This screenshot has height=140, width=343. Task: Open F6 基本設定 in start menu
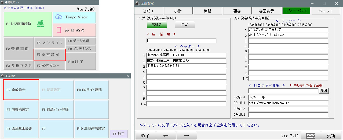point(49,55)
